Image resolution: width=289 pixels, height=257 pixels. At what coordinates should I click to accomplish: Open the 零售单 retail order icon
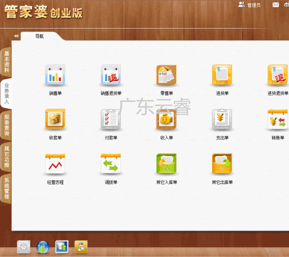coord(167,75)
